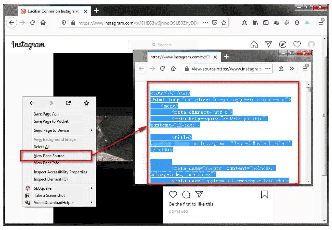Screen dimensions: 332x230
Task: Choose View Page Info in context menu
Action: pos(59,163)
